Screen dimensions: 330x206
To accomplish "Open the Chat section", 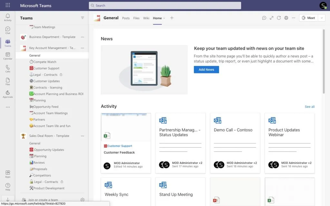I will click(8, 30).
